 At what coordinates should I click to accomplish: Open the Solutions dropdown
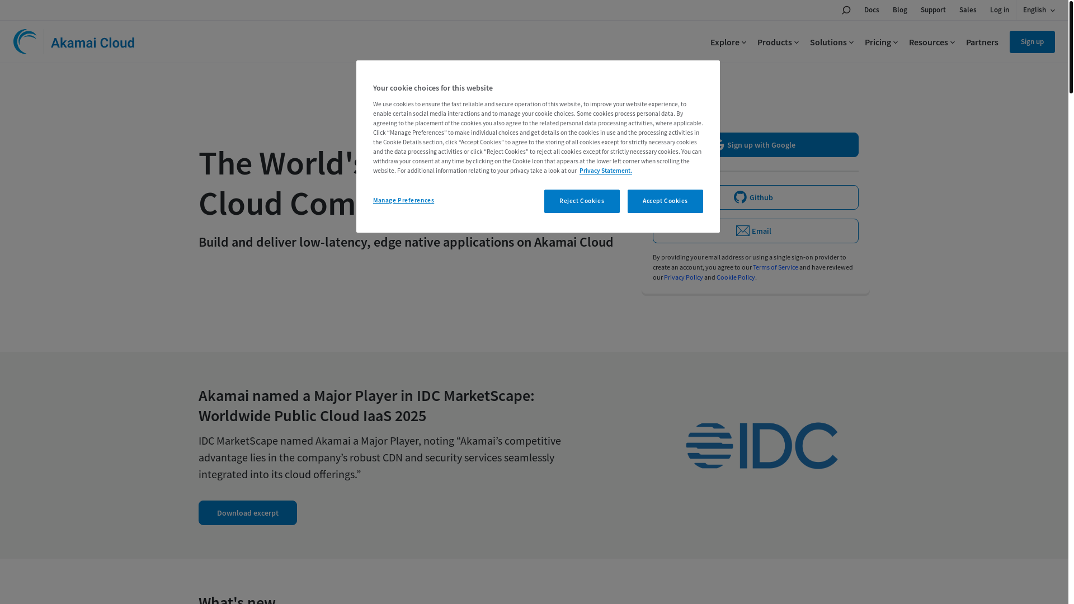(x=832, y=43)
